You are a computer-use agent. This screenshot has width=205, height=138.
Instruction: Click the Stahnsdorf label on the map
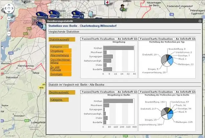[12, 77]
